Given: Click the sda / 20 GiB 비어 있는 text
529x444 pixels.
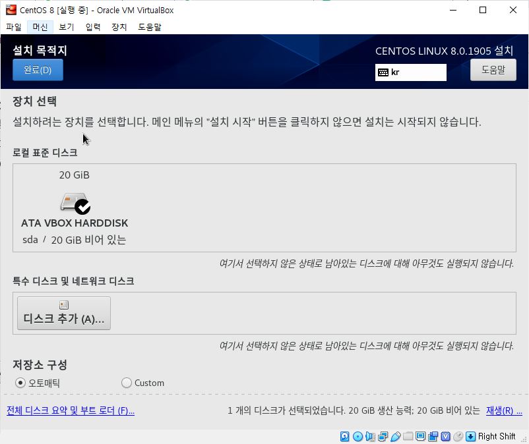Looking at the screenshot, I should 75,240.
